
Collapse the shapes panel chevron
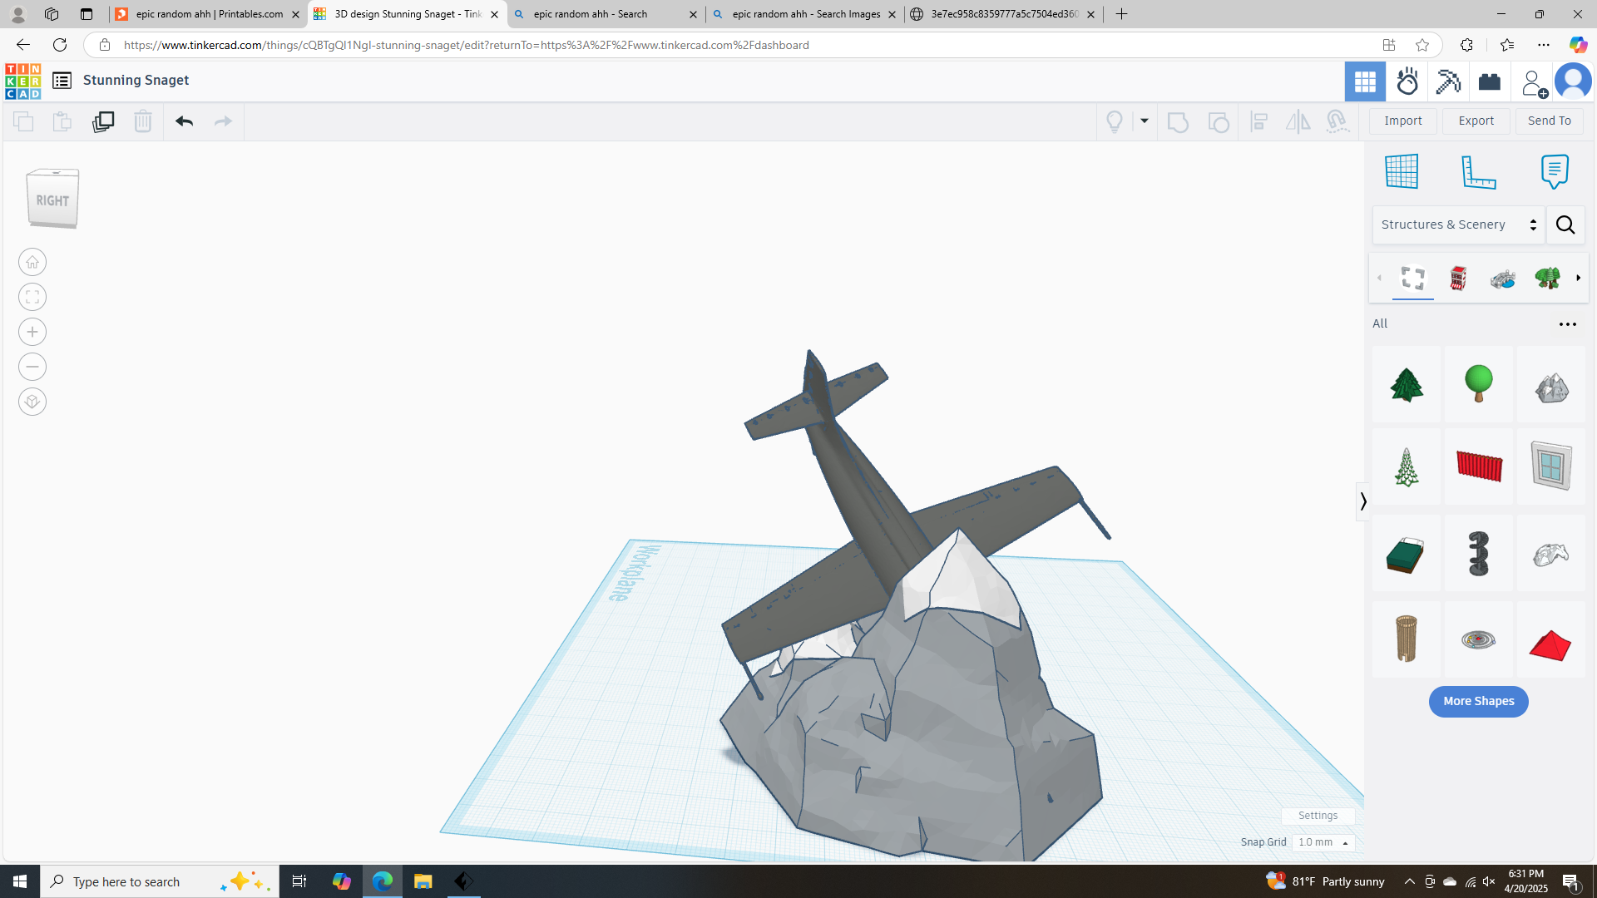click(1362, 501)
